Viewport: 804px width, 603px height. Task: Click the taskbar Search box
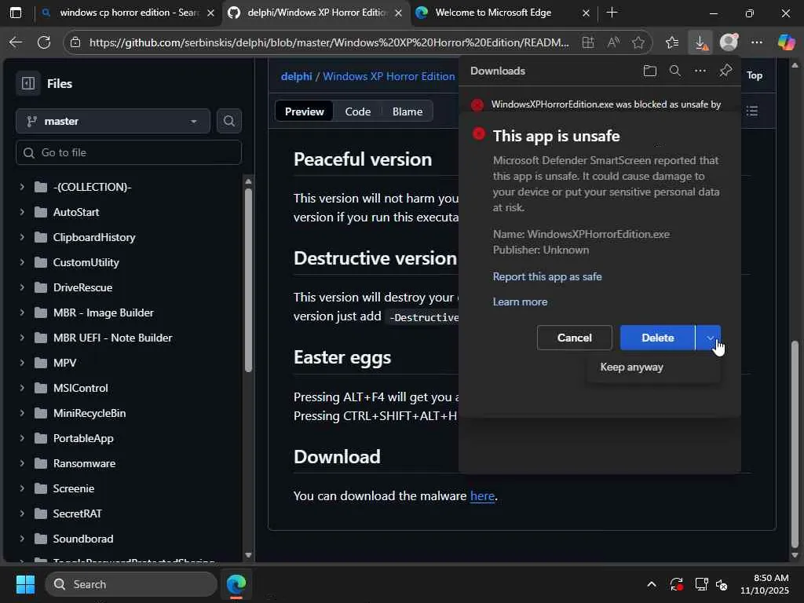131,584
